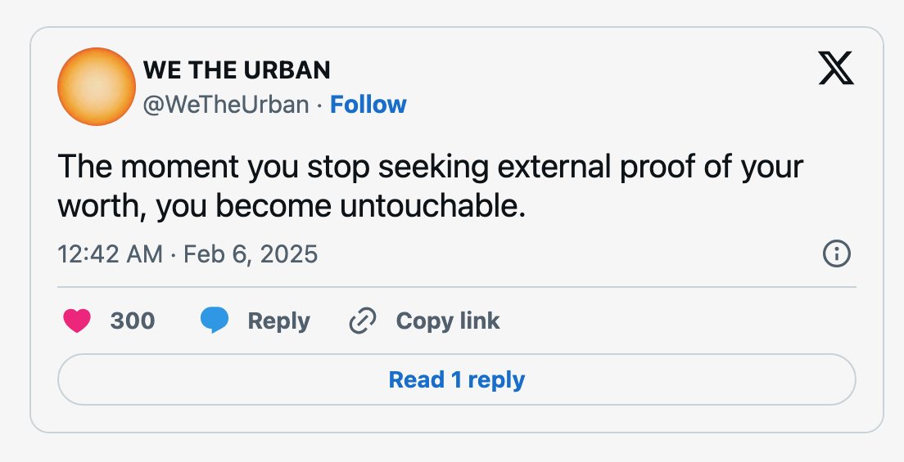Click the tweet line starting 'The moment you'
904x462 pixels.
[430, 167]
